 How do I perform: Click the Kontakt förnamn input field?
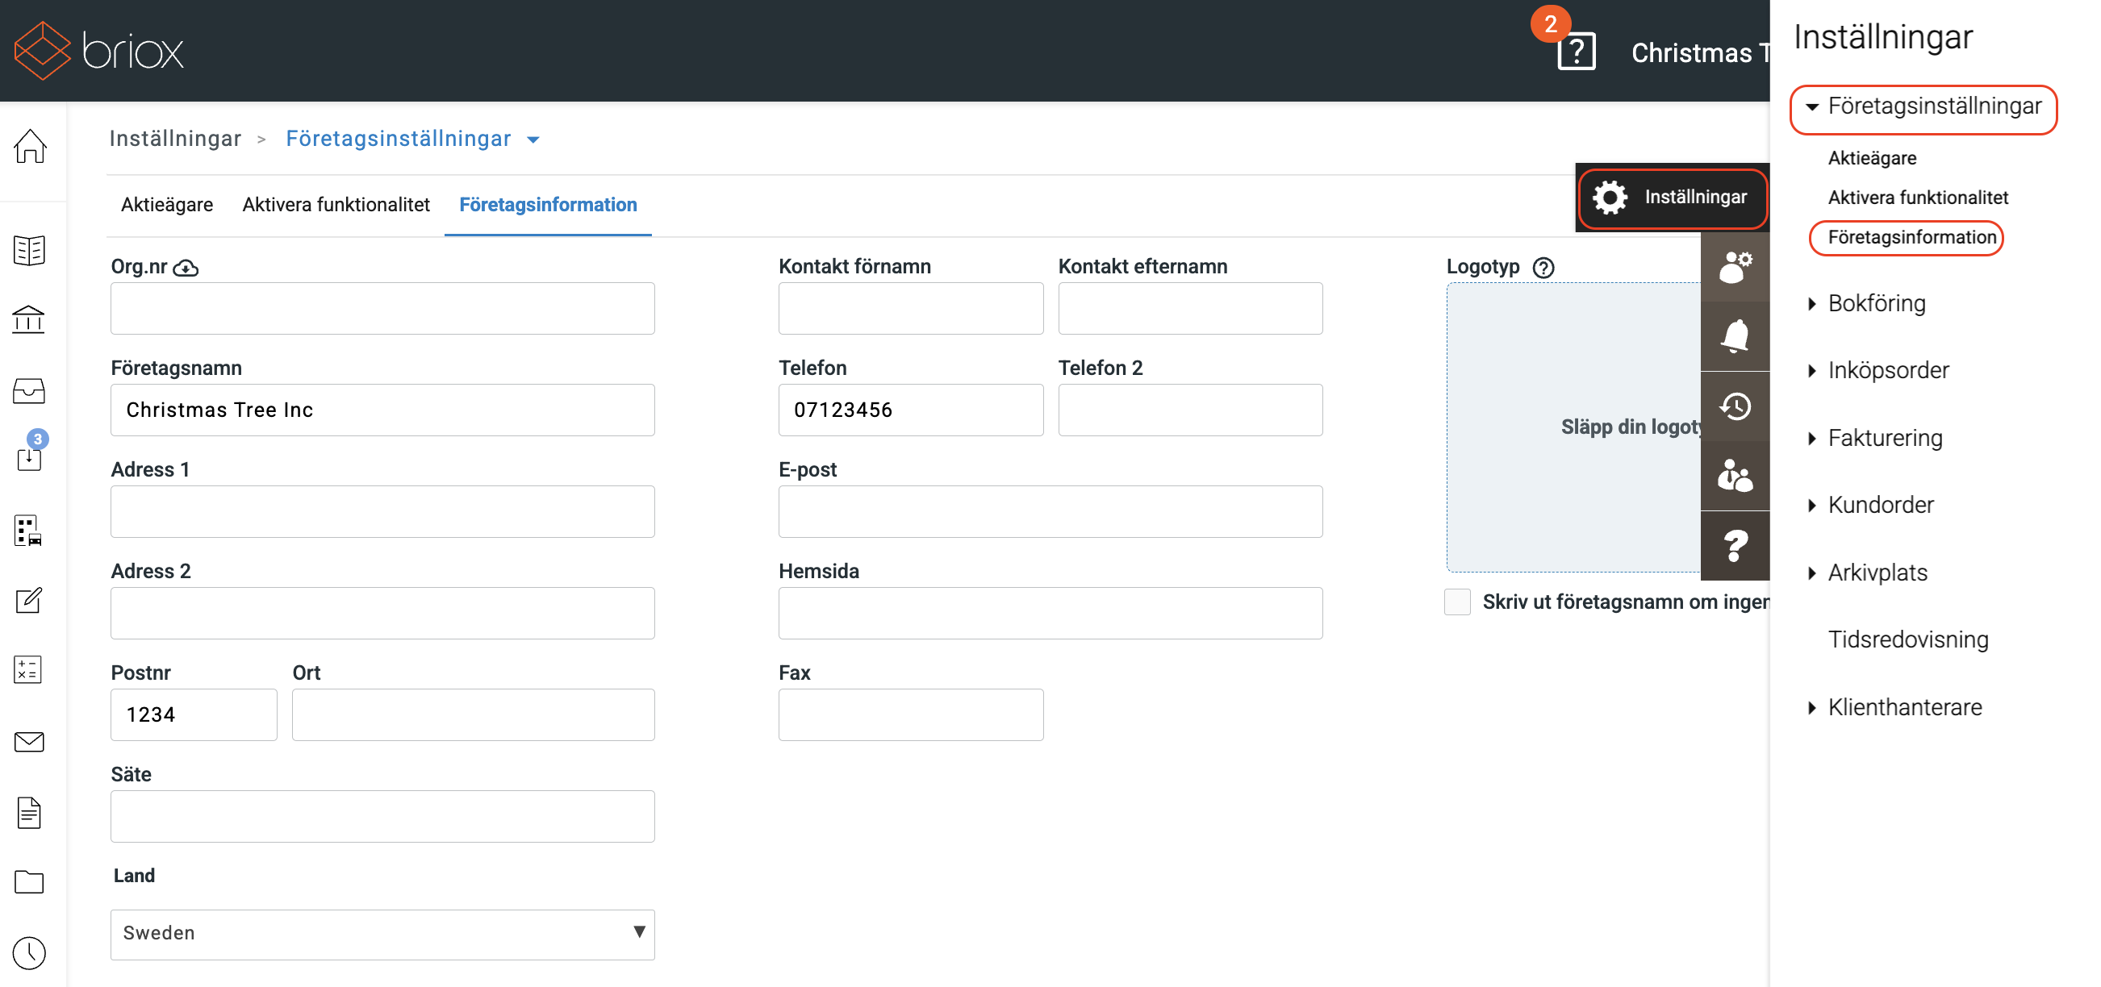pos(911,308)
